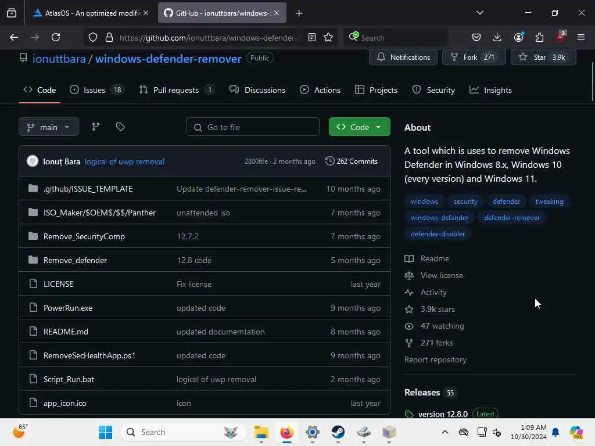Viewport: 595px width, 446px height.
Task: Open the Pocket save icon
Action: [x=476, y=37]
